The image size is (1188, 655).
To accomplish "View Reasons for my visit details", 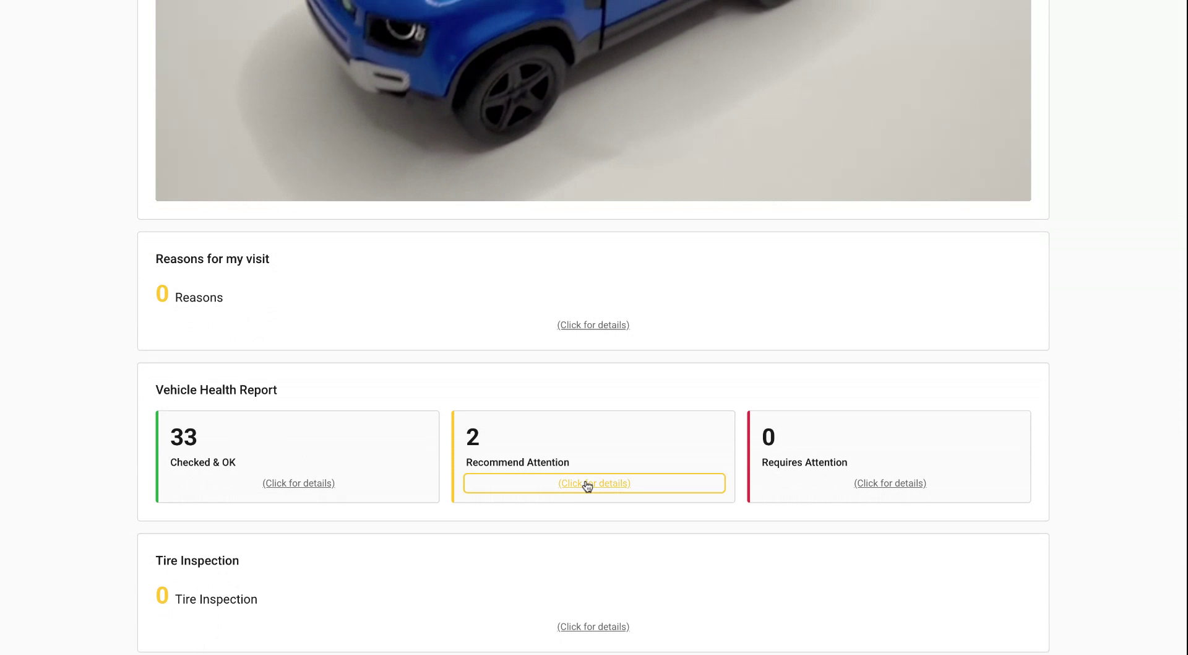I will [x=593, y=324].
